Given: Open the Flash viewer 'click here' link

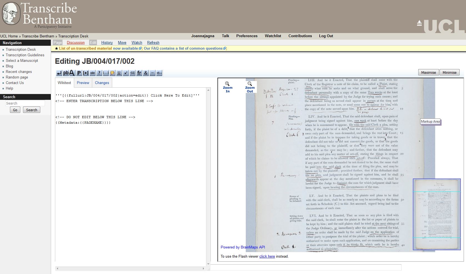Looking at the screenshot, I should point(267,256).
